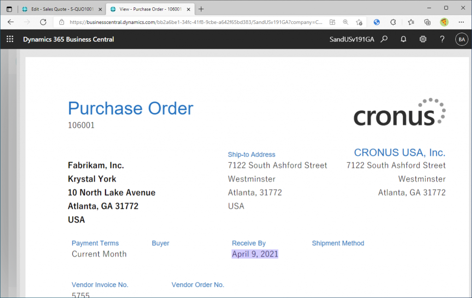Viewport: 472px width, 298px height.
Task: Click the search magnifier in Business Central
Action: pos(384,40)
